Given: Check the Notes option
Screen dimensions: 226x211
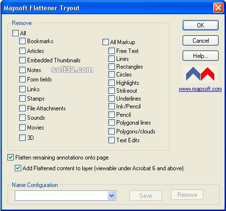Looking at the screenshot, I should (22, 70).
